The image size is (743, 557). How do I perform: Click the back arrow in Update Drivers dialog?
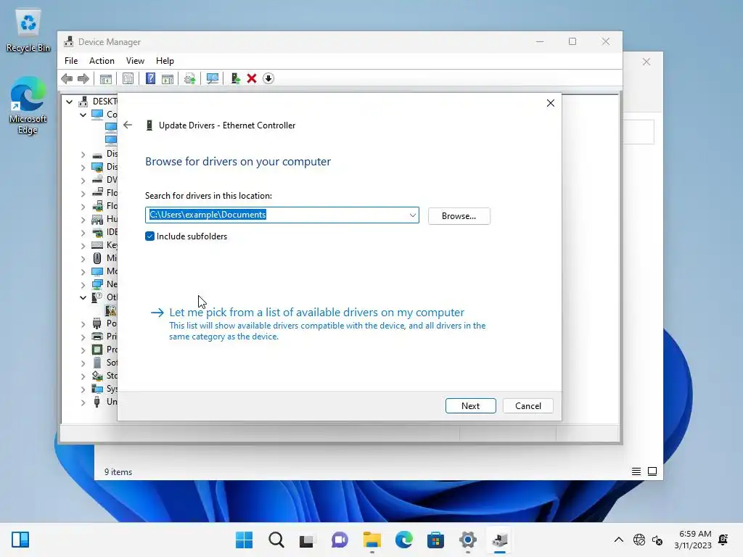click(128, 125)
